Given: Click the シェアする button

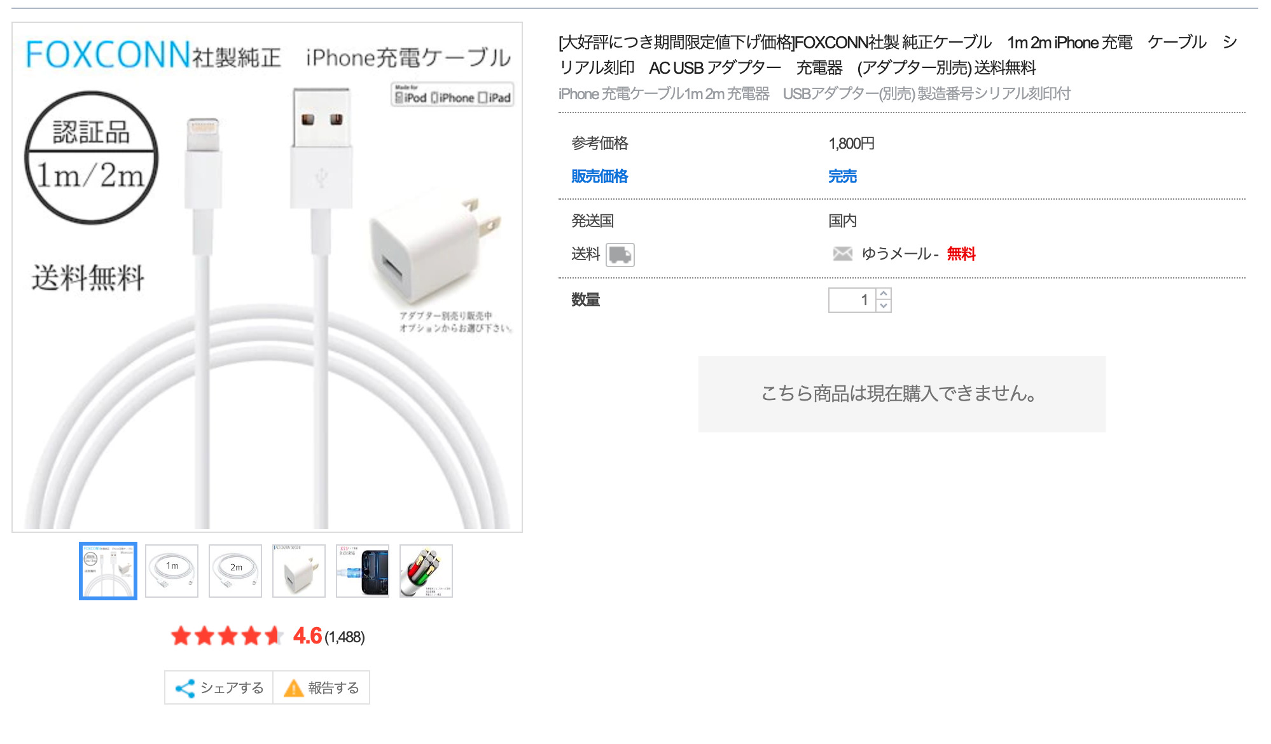Looking at the screenshot, I should [x=219, y=687].
